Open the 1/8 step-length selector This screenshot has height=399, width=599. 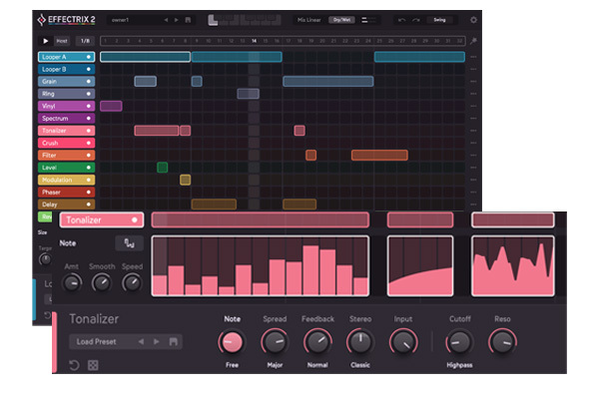point(85,41)
